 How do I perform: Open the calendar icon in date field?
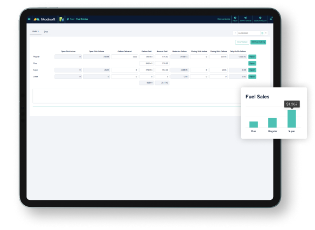(262, 33)
